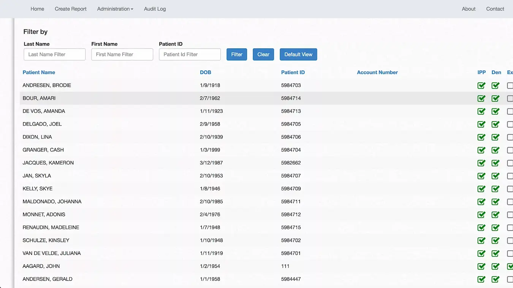The image size is (513, 288).
Task: Toggle the Den check icon for KELLY, SKYE
Action: (x=495, y=189)
